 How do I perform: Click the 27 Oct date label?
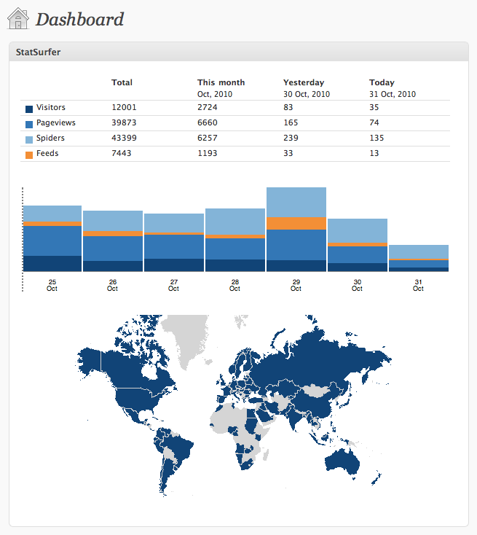[x=173, y=285]
